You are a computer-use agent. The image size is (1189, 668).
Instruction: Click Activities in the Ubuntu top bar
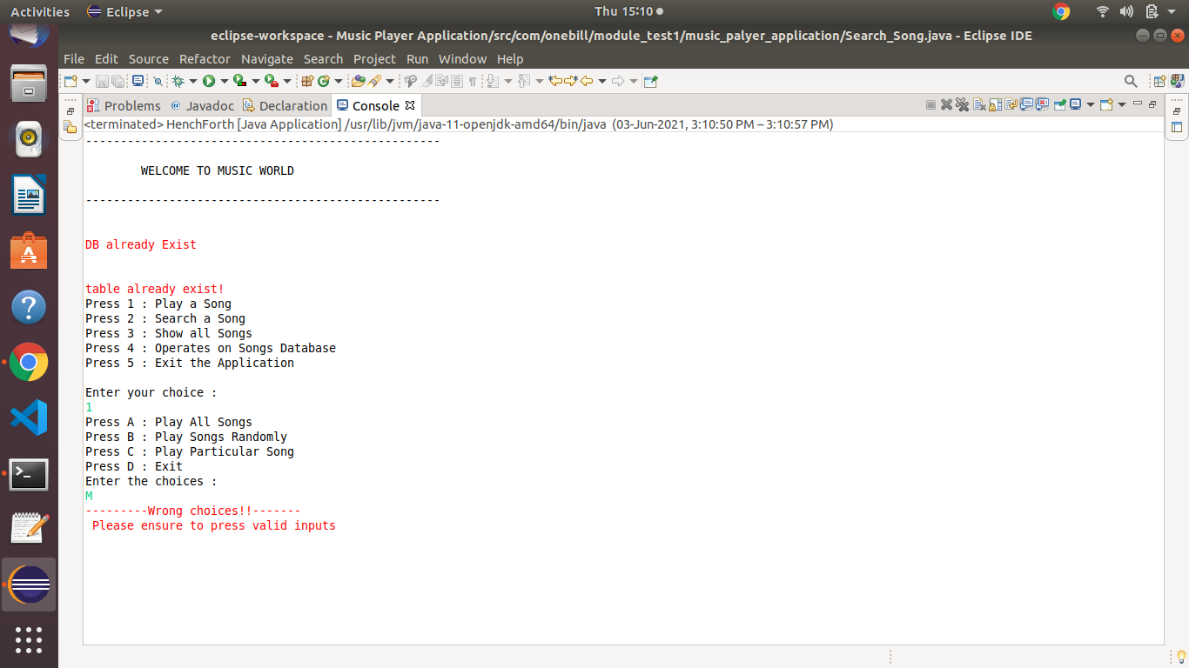(x=40, y=11)
